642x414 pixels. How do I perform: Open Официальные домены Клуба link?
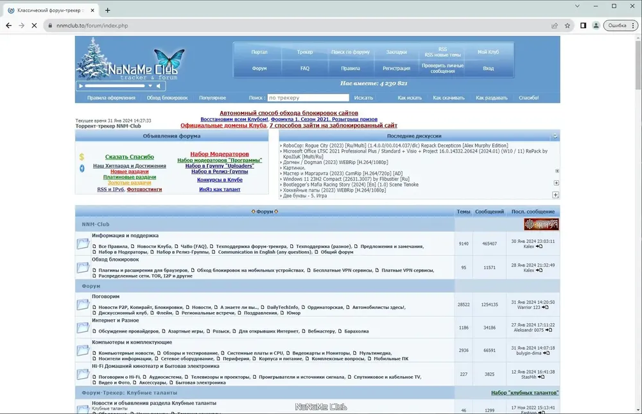223,126
